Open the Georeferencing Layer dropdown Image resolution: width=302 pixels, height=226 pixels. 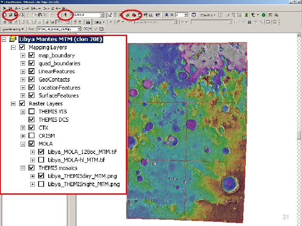[79, 29]
